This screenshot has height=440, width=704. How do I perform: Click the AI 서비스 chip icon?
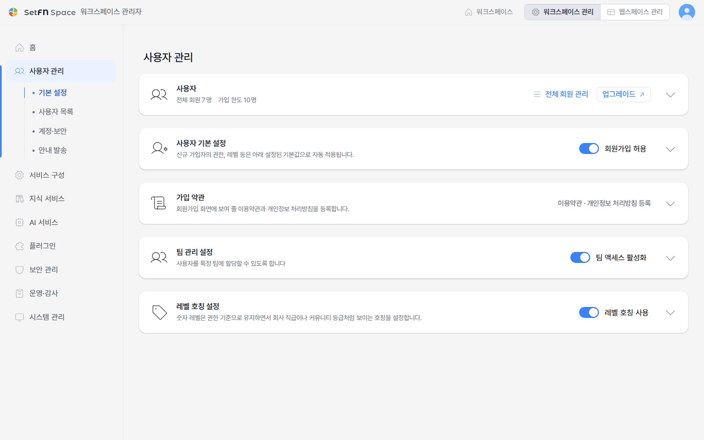coord(19,223)
